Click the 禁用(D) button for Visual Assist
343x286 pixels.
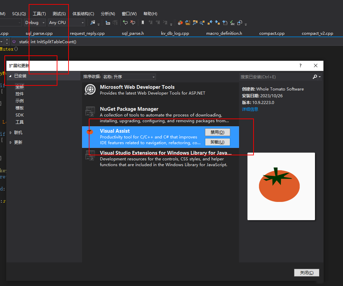pos(217,132)
